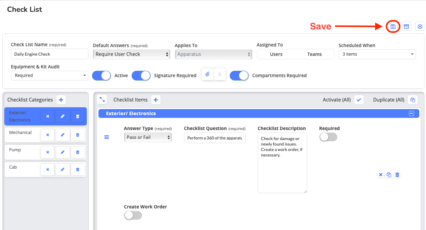Click the archive box icon beside Save
The width and height of the screenshot is (426, 230).
tap(406, 26)
